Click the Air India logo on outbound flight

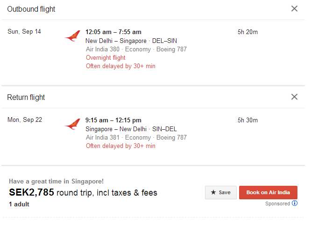coord(72,35)
